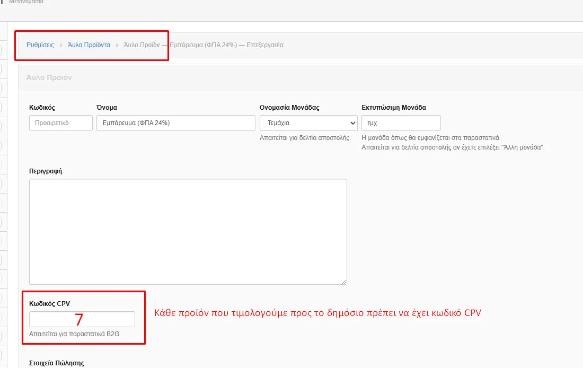Grab the Περιγραφή textarea resize handle
This screenshot has height=368, width=583.
pyautogui.click(x=344, y=282)
